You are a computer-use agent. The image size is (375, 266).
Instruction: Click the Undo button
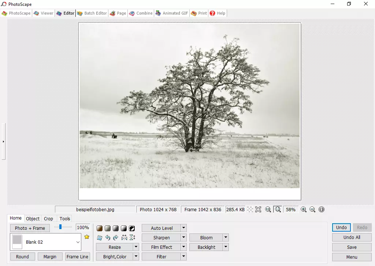click(x=341, y=227)
